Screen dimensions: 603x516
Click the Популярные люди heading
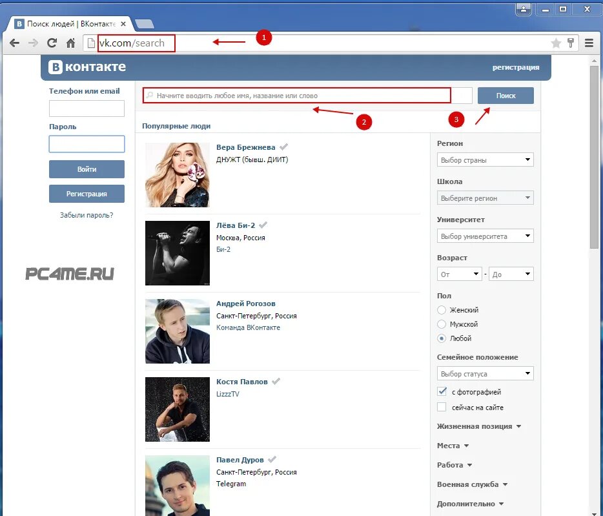[176, 126]
